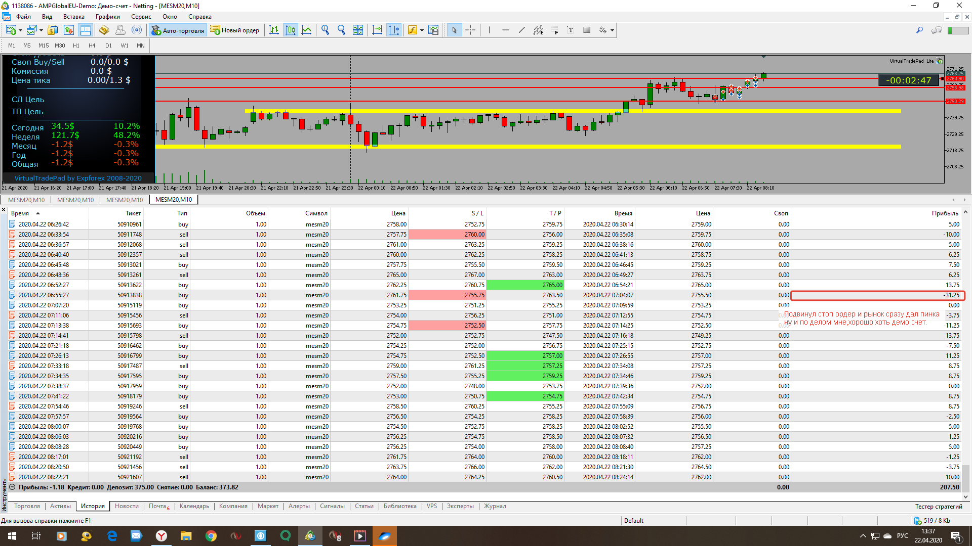Toggle the Авто-торговля auto-trading button

(178, 30)
